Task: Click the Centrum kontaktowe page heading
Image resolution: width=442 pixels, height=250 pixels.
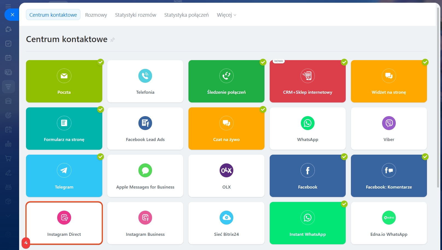Action: [x=67, y=39]
